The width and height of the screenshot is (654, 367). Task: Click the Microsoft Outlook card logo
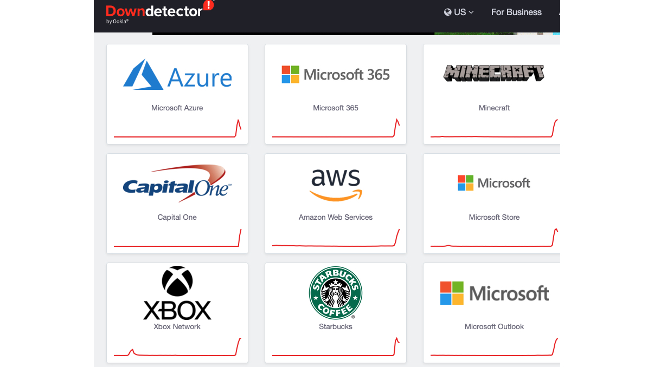click(494, 293)
